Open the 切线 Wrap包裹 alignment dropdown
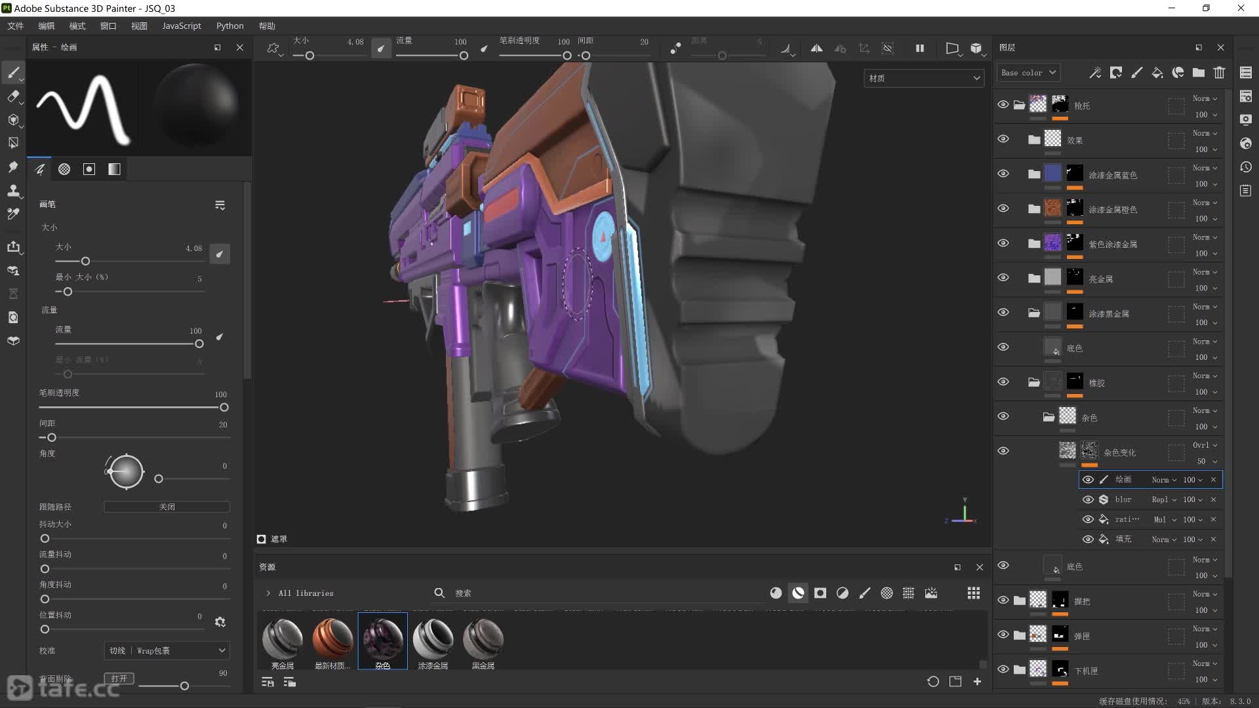 click(167, 650)
